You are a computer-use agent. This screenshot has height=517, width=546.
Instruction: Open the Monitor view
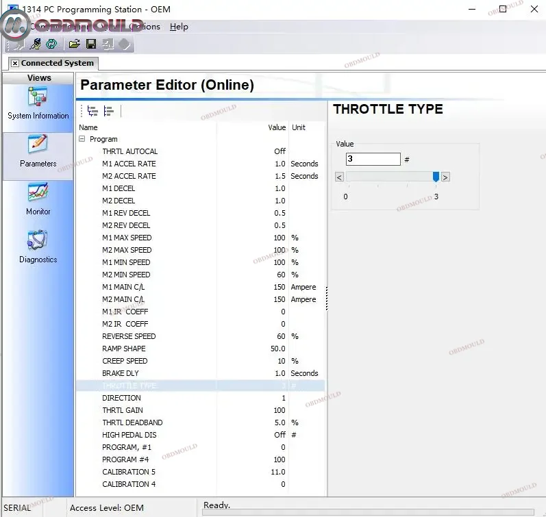coord(38,198)
